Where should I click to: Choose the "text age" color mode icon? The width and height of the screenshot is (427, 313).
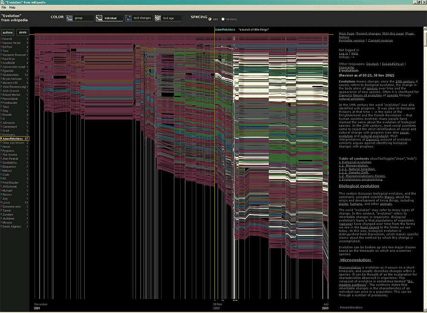[157, 17]
